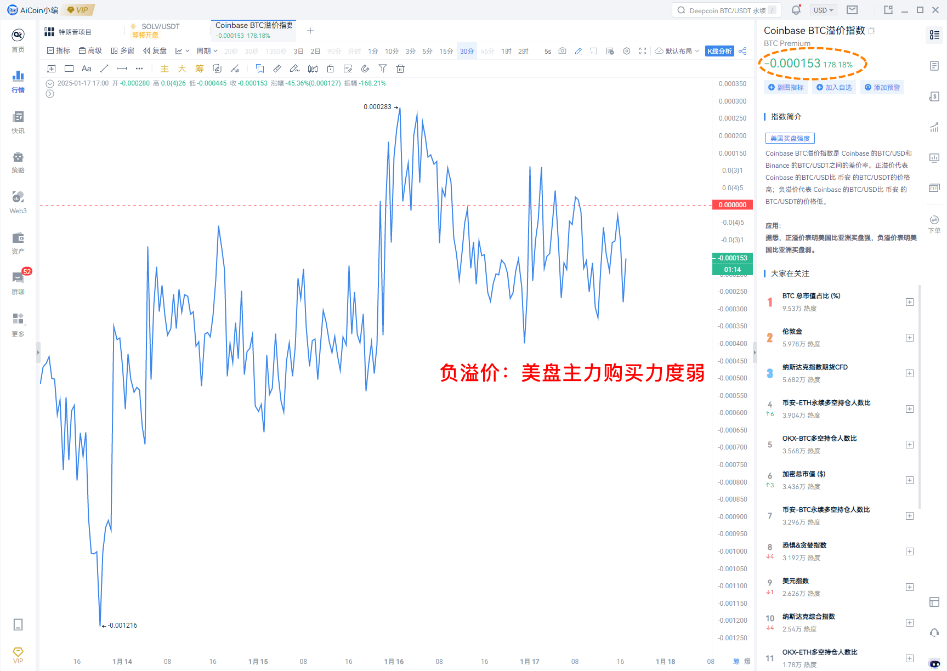Open the 策略 strategy sidebar icon

18,162
